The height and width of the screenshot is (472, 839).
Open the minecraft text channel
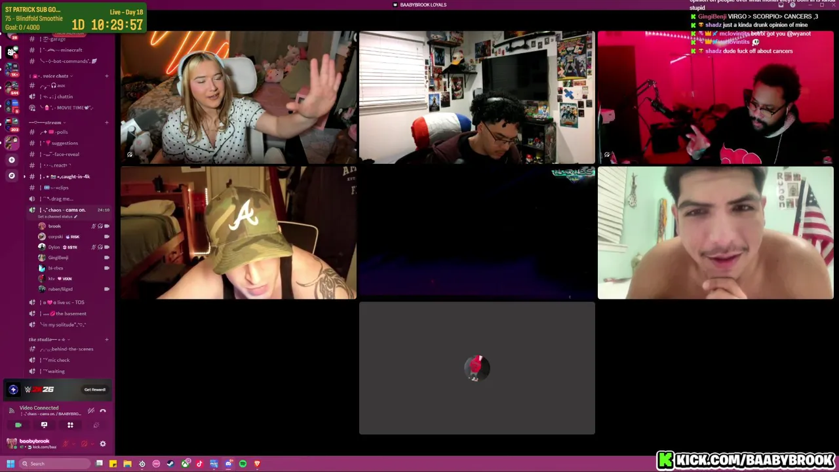pos(69,50)
